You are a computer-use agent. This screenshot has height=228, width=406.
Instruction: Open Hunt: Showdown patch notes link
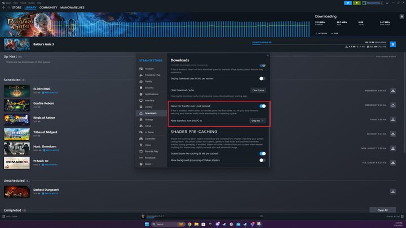pos(51,150)
